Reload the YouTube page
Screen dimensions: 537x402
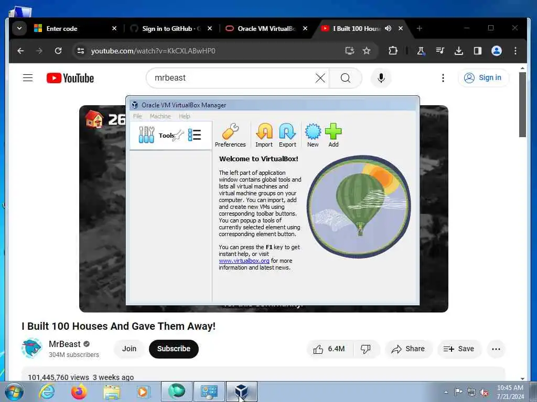pos(58,51)
